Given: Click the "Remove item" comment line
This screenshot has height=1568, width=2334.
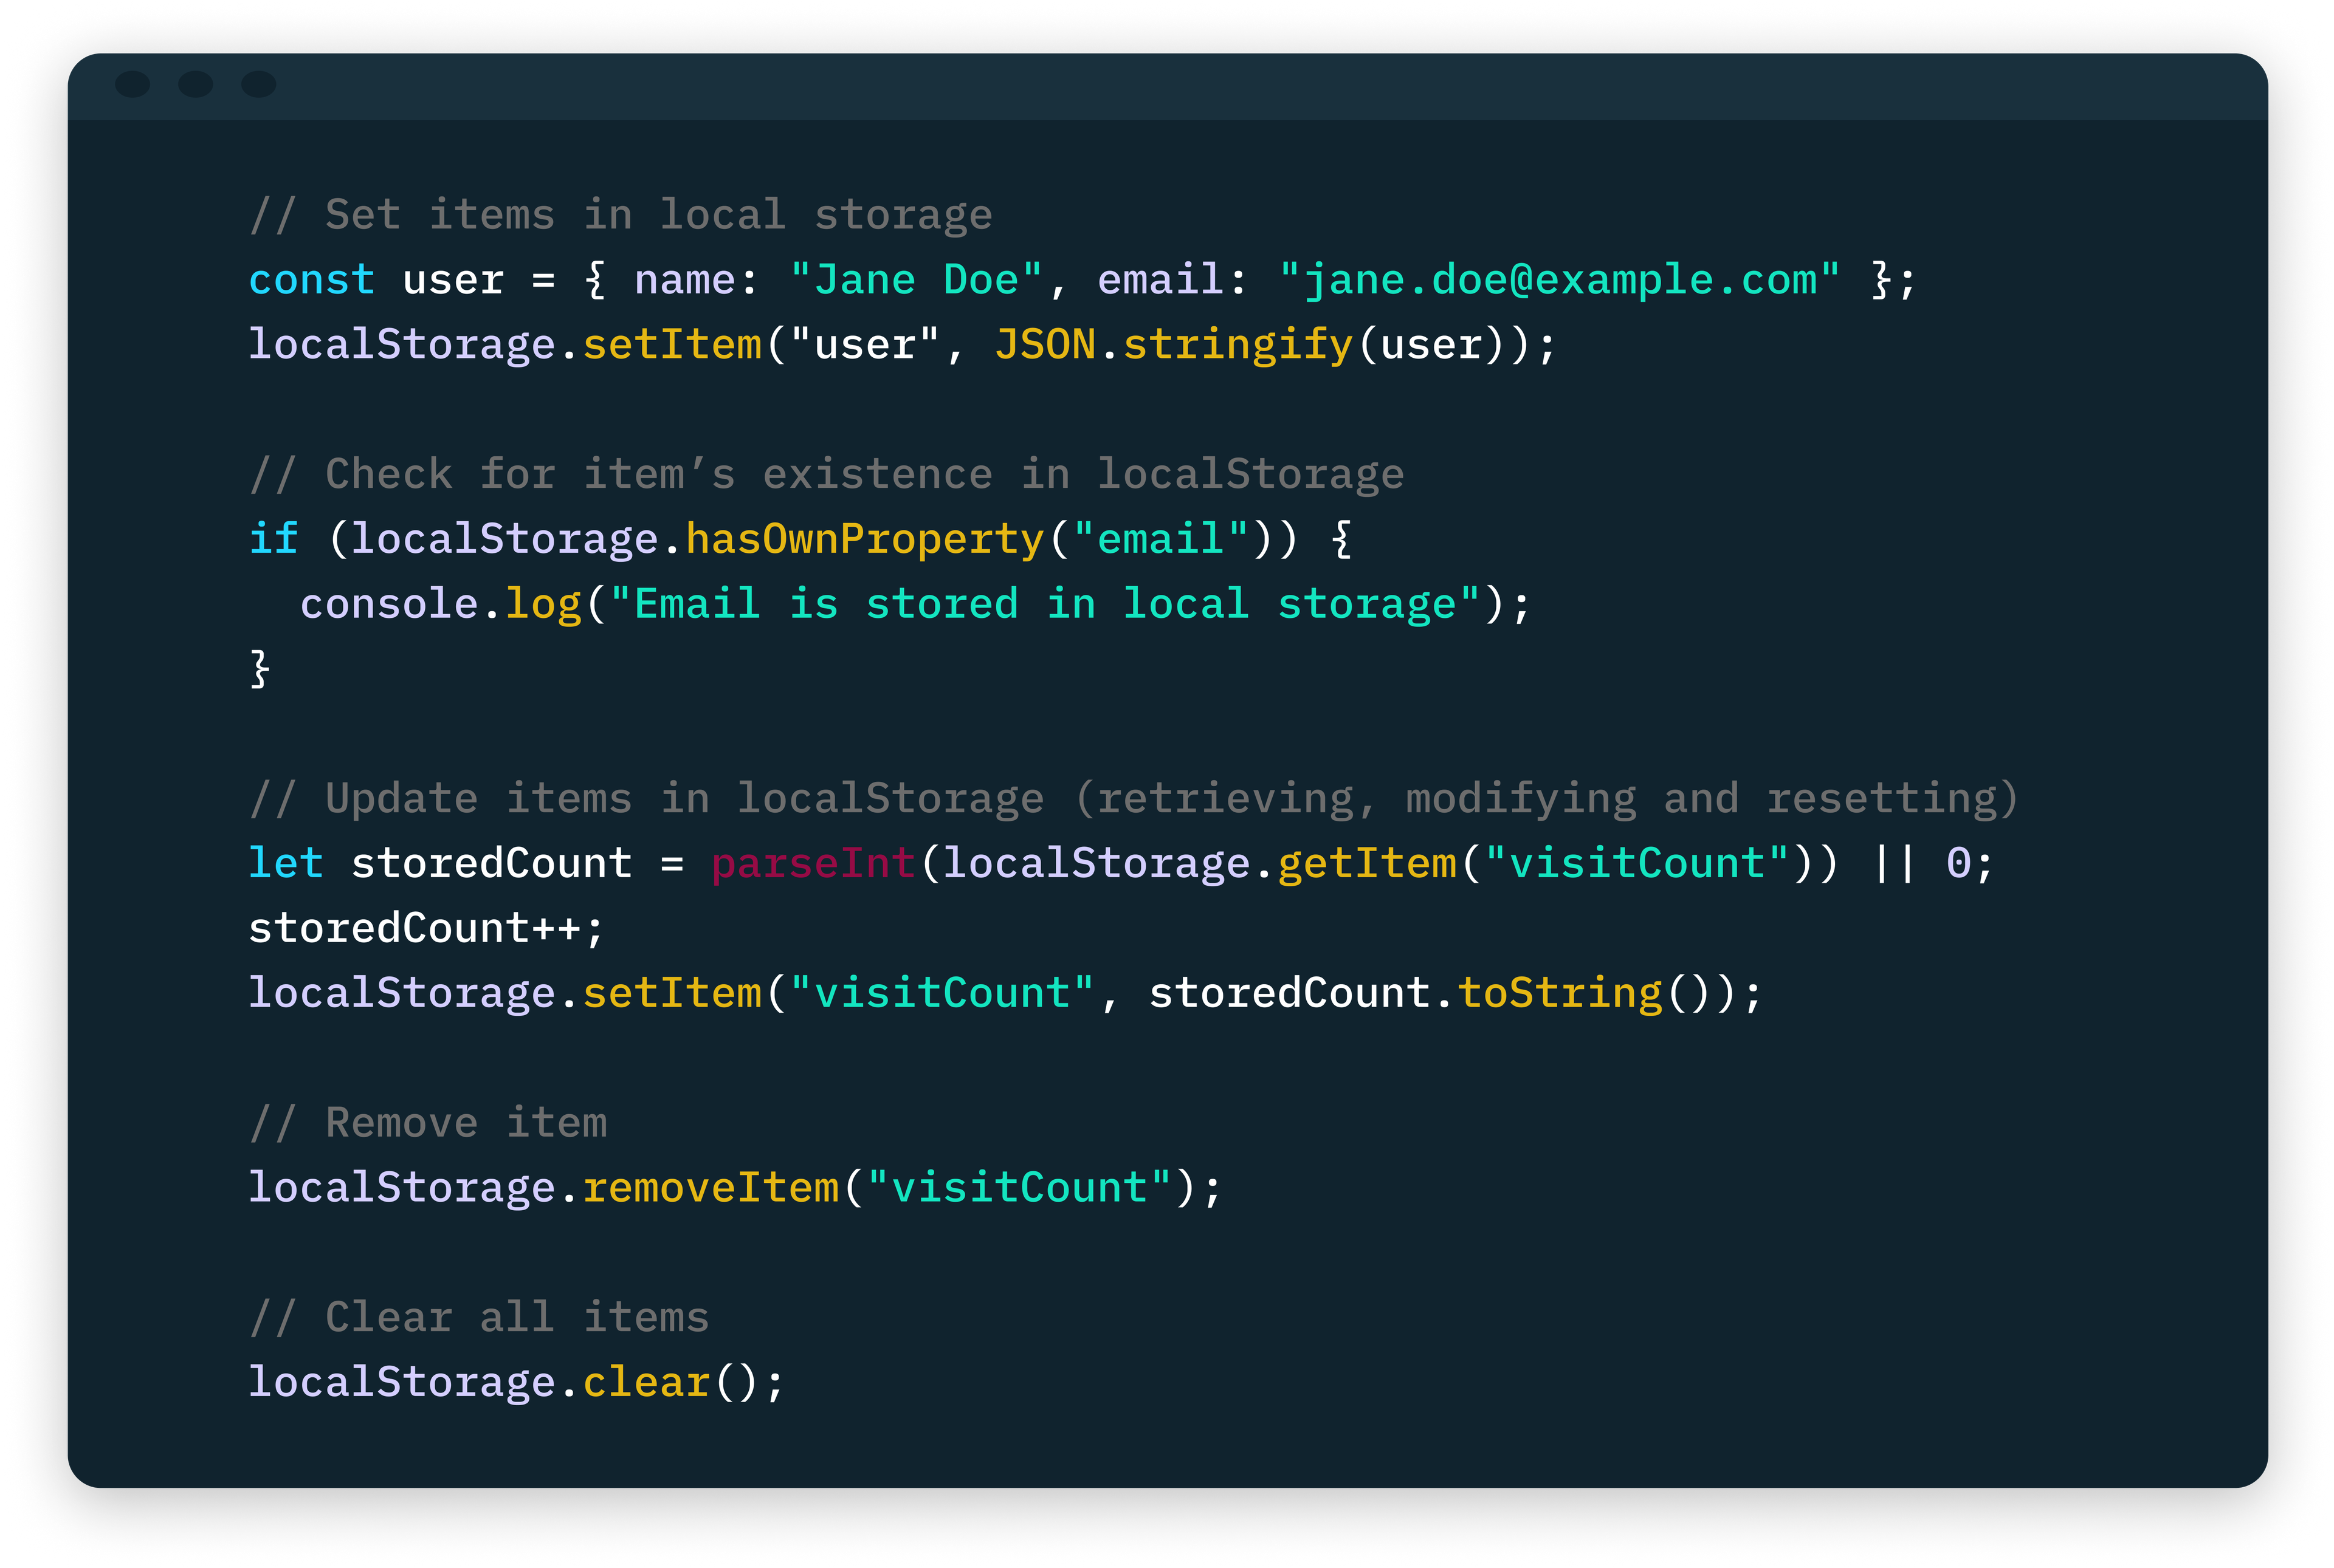Looking at the screenshot, I should click(428, 1123).
